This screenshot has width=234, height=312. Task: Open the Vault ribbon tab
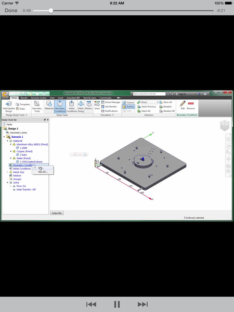tap(61, 97)
